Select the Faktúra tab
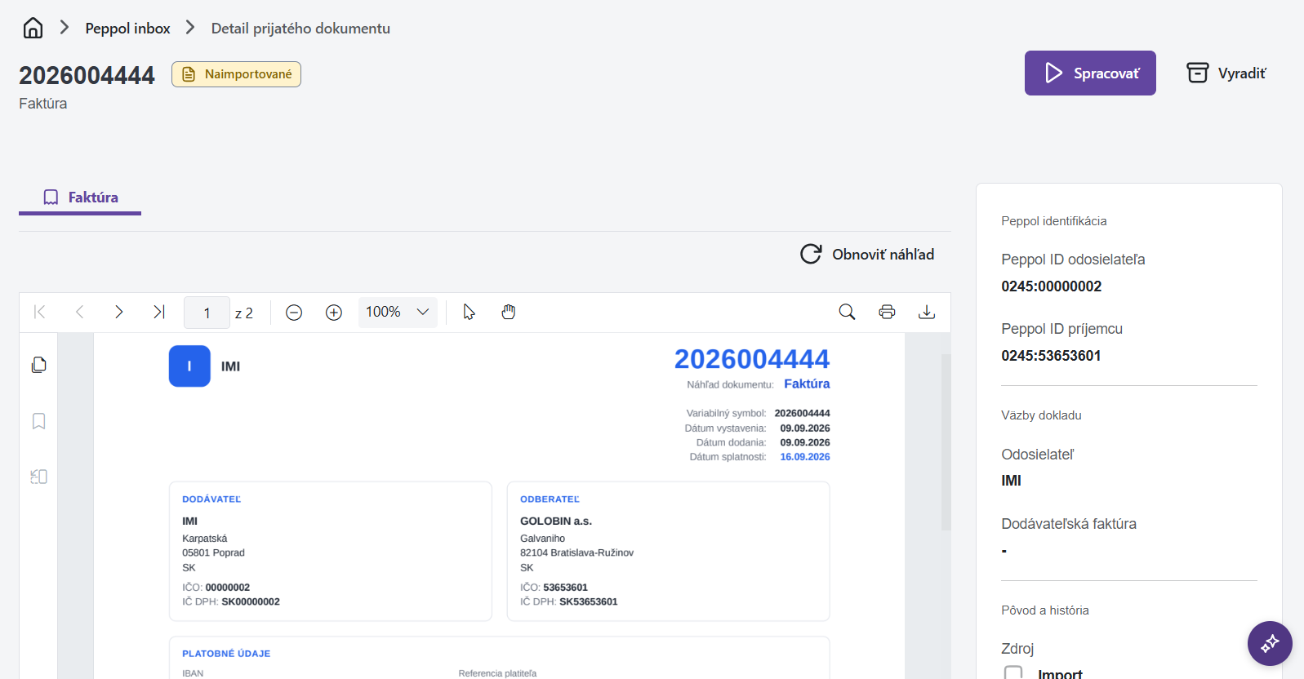Image resolution: width=1304 pixels, height=679 pixels. (x=80, y=197)
